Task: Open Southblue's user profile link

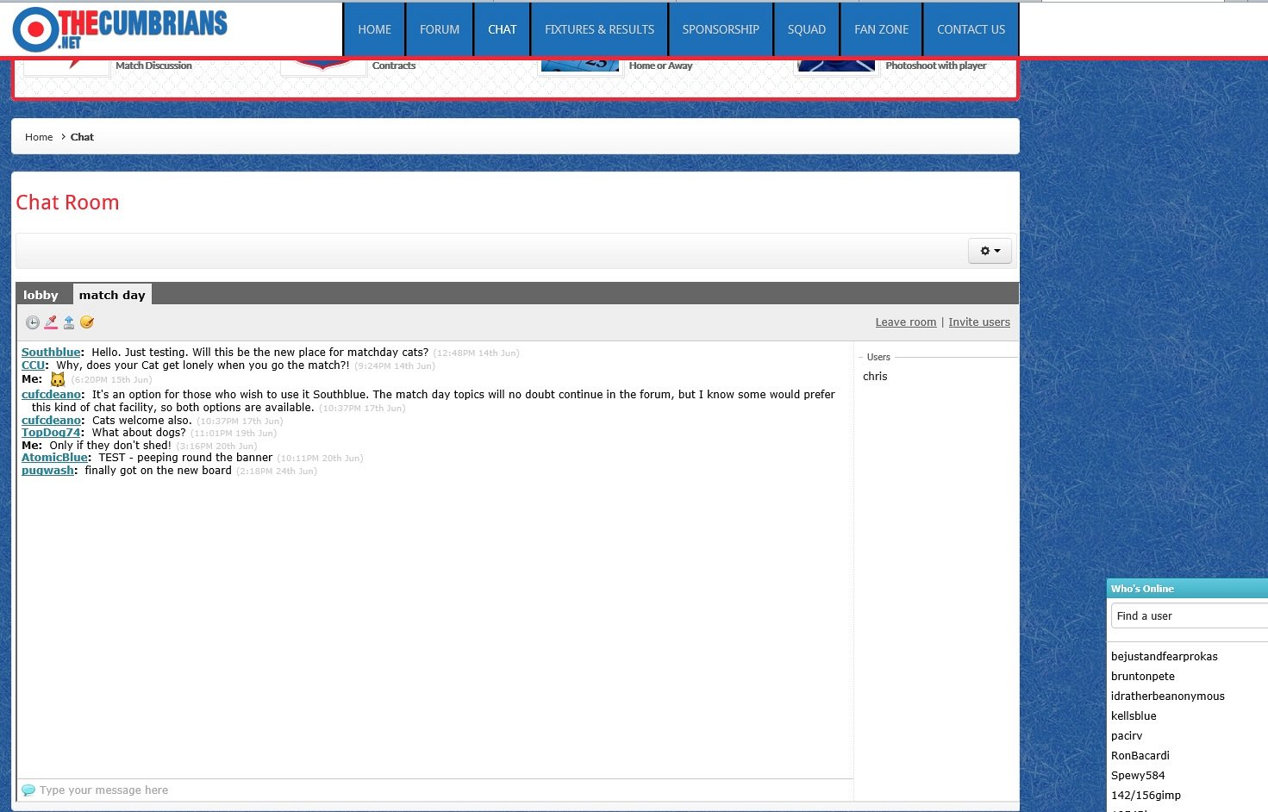Action: (x=51, y=353)
